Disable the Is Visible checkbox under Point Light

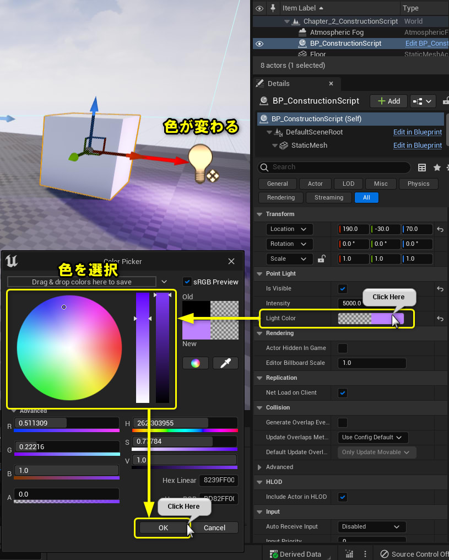tap(342, 288)
